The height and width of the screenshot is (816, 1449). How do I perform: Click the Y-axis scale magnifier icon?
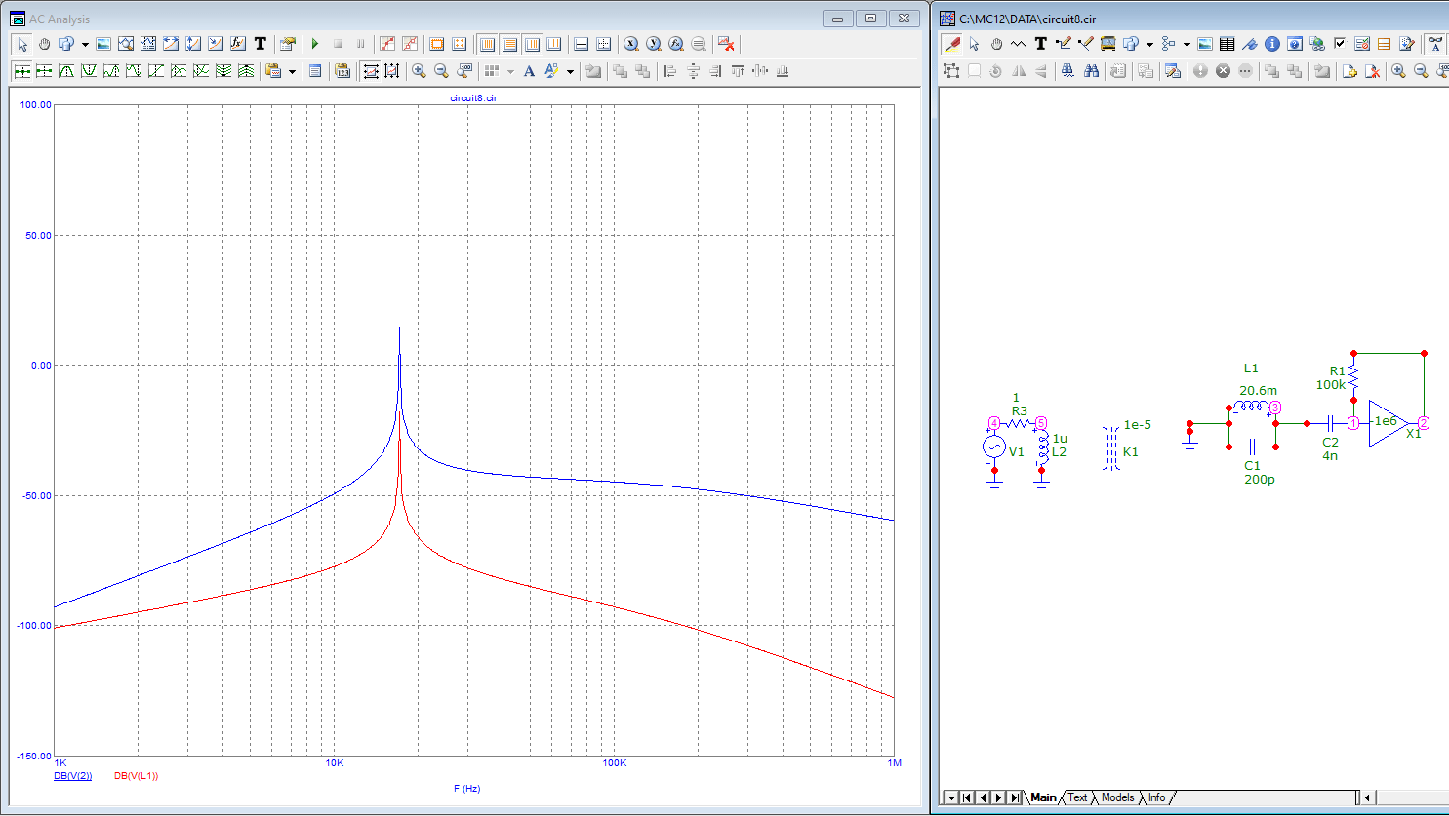point(653,44)
